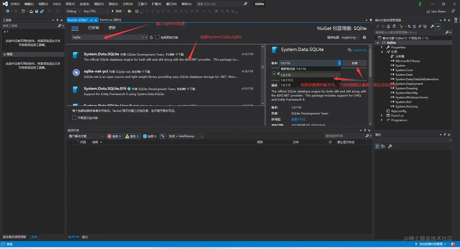Click the green Start debugging play icon
This screenshot has height=249, width=460.
pos(113,11)
